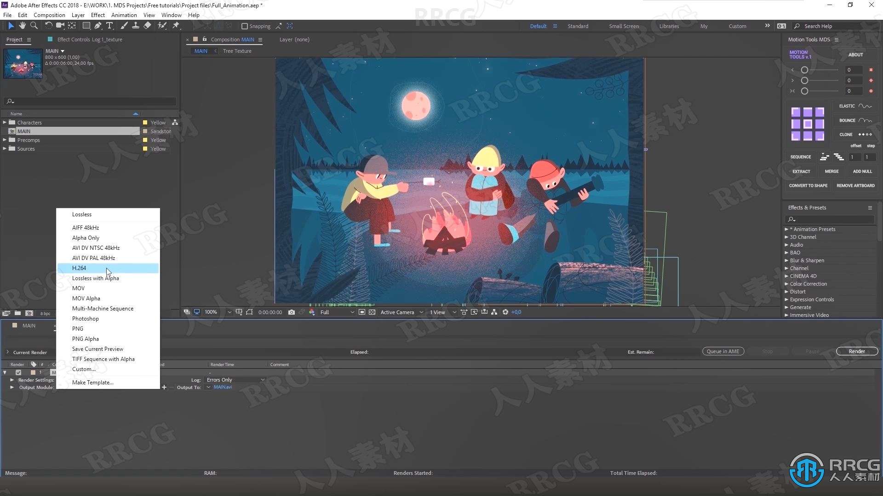Screen dimensions: 883x496
Task: Toggle the composition panel lock
Action: tap(205, 39)
